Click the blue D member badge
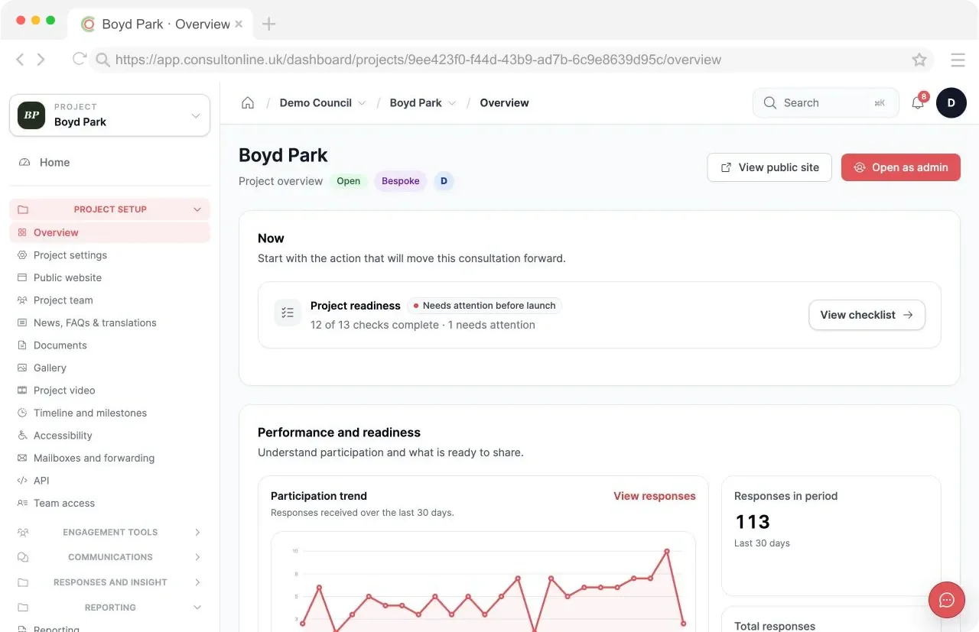The width and height of the screenshot is (979, 632). (x=444, y=181)
